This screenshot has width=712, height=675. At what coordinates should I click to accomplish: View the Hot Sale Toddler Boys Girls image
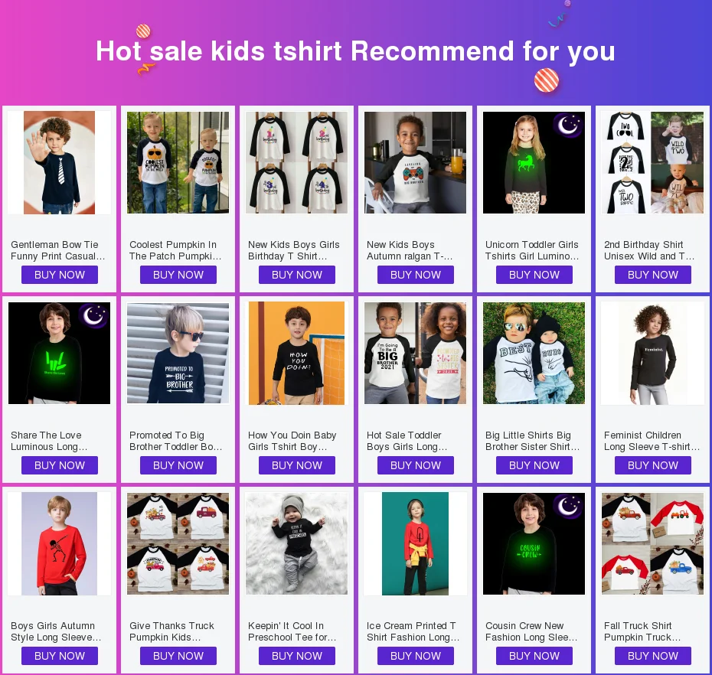[x=415, y=353]
